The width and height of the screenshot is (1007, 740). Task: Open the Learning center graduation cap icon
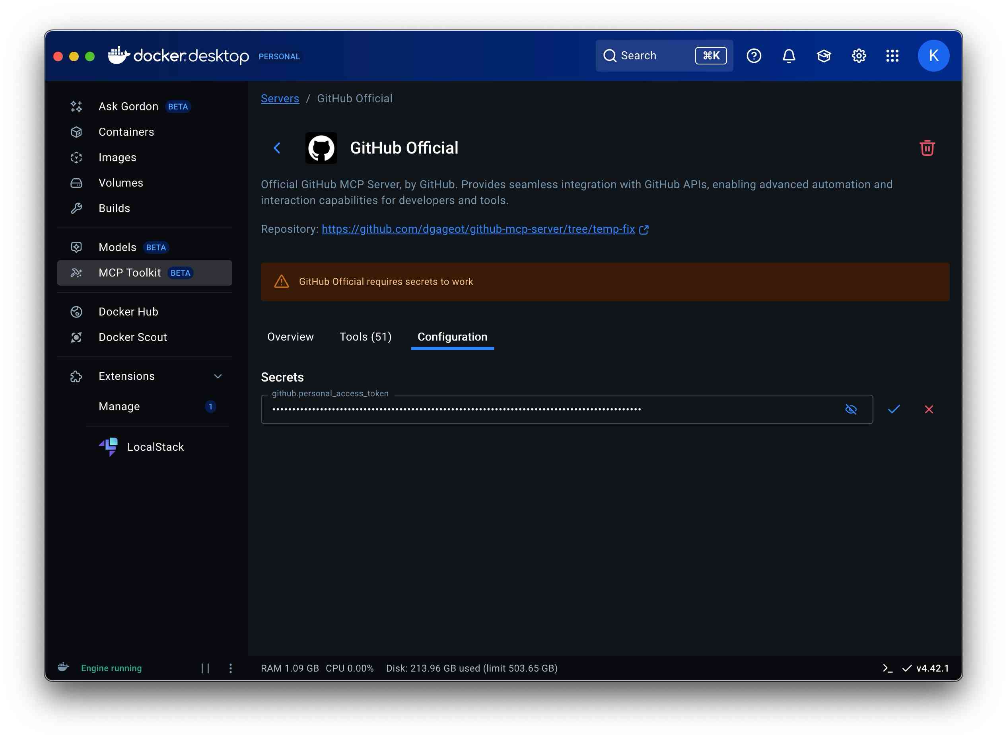[x=823, y=56]
